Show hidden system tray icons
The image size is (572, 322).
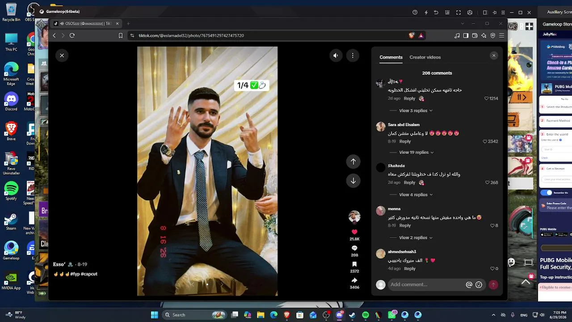493,315
